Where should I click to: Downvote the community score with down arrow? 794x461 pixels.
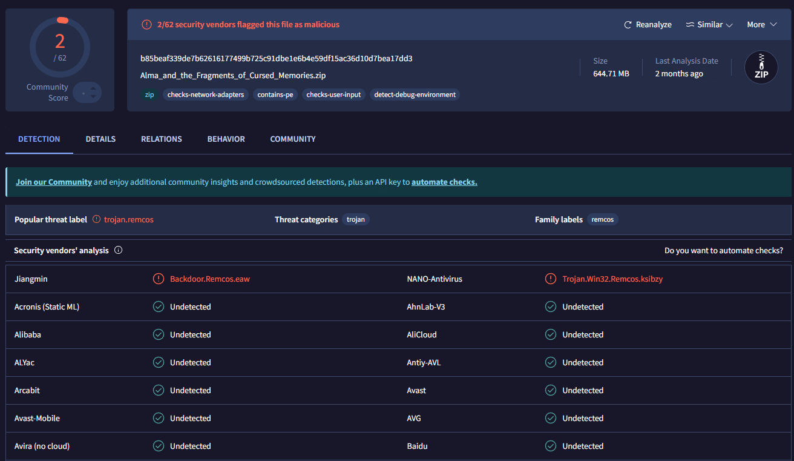point(93,97)
